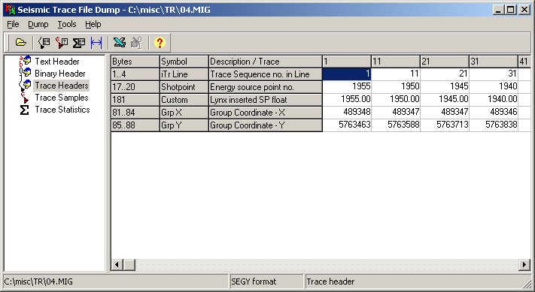
Task: Click the Grp Y value 5763588 cell
Action: click(396, 125)
